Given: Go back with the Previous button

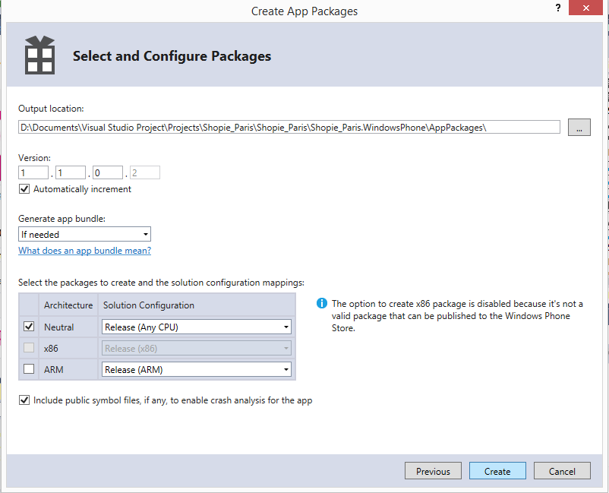Looking at the screenshot, I should tap(433, 471).
